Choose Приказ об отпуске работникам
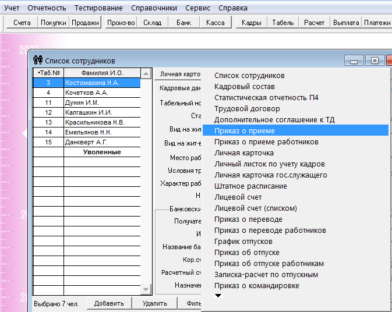This screenshot has height=312, width=392. [x=295, y=264]
